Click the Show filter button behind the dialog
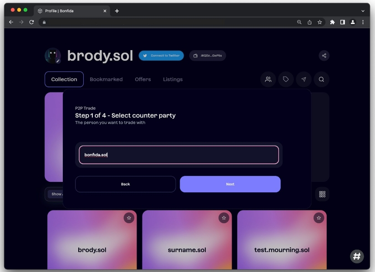 coord(56,194)
